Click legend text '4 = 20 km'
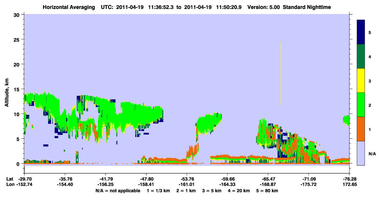Screen dimensions: 388x199 tap(239, 191)
